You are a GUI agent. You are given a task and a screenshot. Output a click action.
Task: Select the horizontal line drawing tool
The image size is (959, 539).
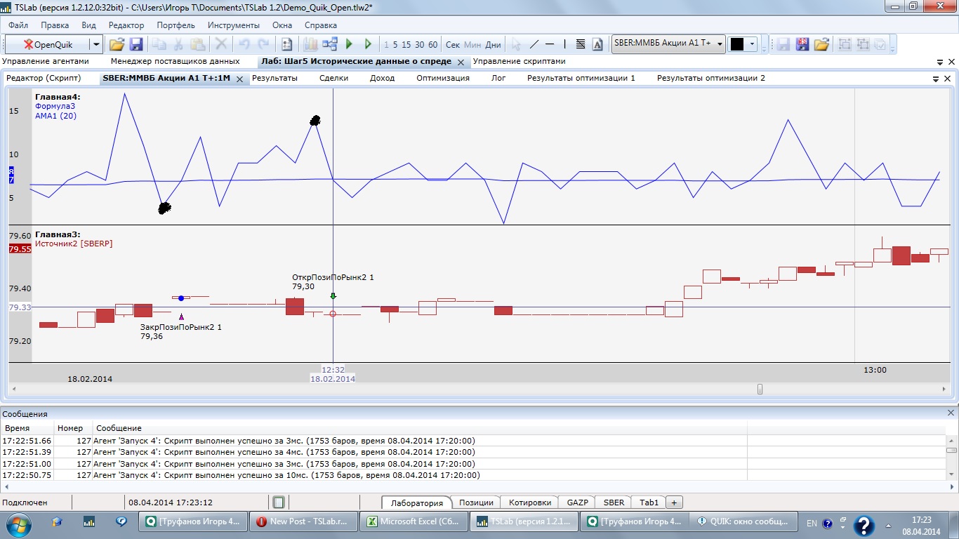point(550,44)
